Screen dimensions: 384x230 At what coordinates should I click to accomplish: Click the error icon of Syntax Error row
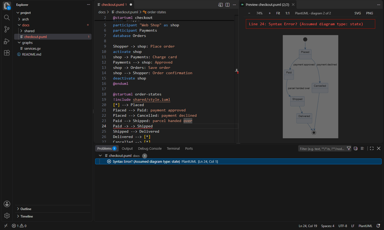[x=109, y=161]
